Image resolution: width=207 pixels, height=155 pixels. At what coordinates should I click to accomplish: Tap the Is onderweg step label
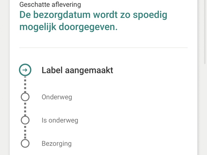pyautogui.click(x=60, y=121)
